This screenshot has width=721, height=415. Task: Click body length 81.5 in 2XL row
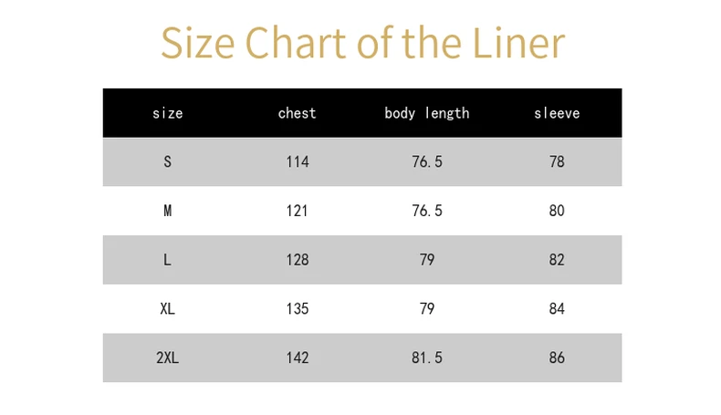(427, 358)
